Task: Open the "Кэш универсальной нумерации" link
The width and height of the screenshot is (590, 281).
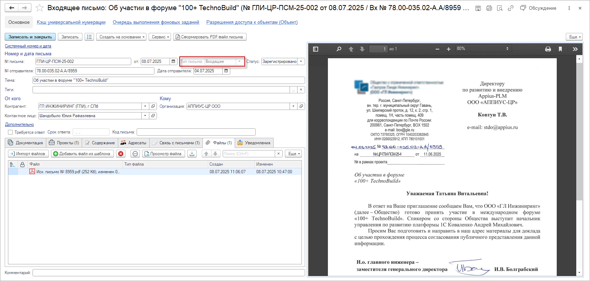Action: coord(71,22)
